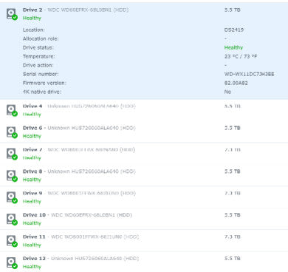Click the Drive 9 disk icon
This screenshot has width=288, height=272.
tap(12, 197)
